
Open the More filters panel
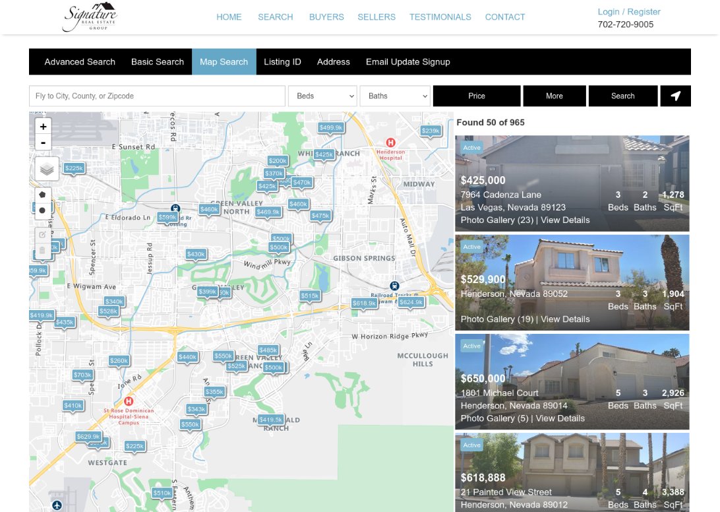(555, 96)
